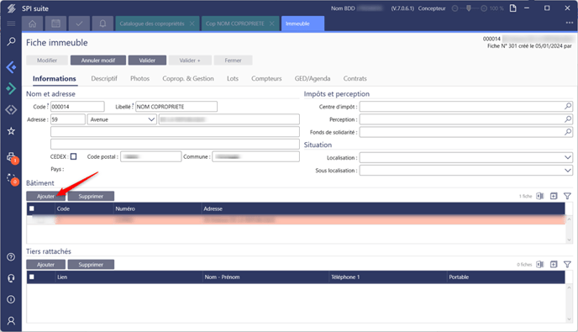The width and height of the screenshot is (578, 332).
Task: Click the Valider + button
Action: pyautogui.click(x=190, y=61)
